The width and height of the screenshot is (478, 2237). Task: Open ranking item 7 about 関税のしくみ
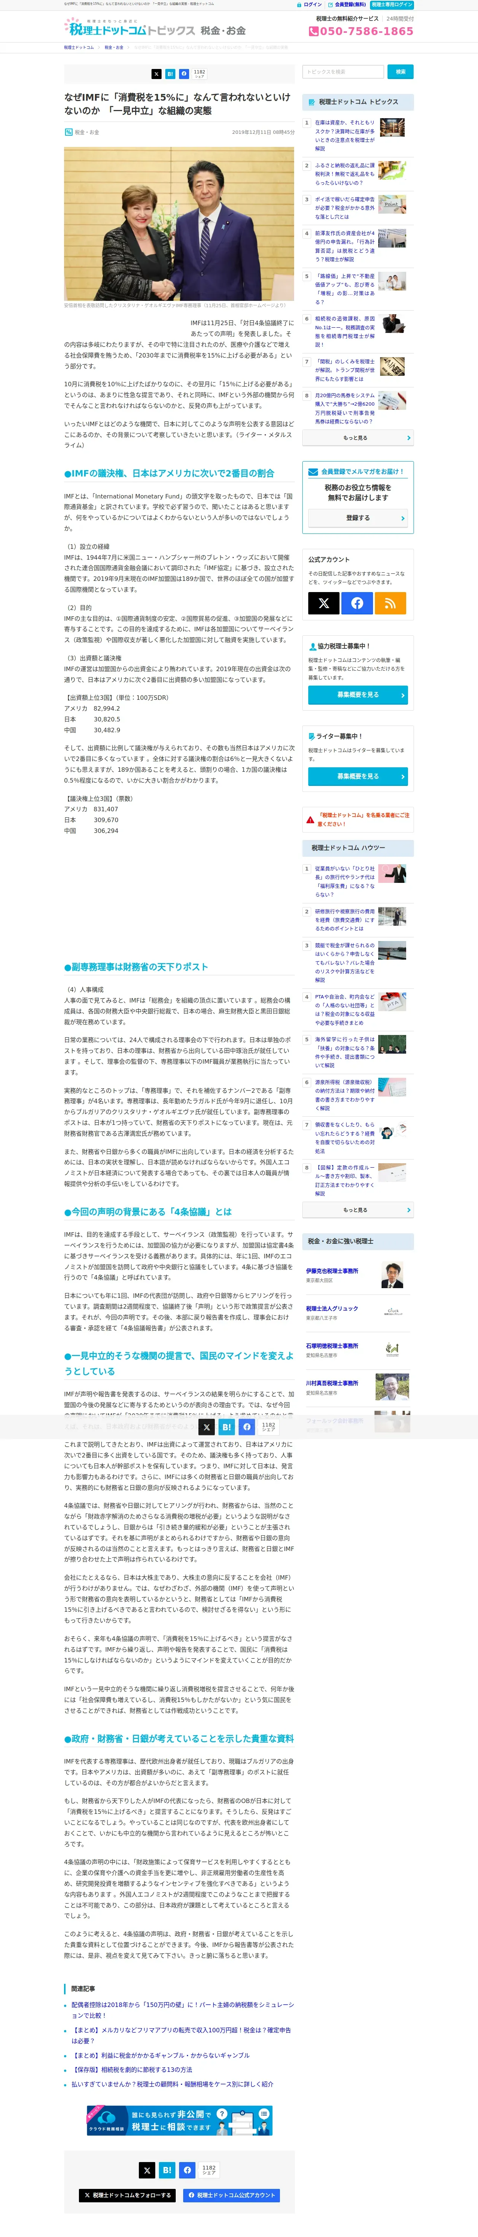[345, 370]
